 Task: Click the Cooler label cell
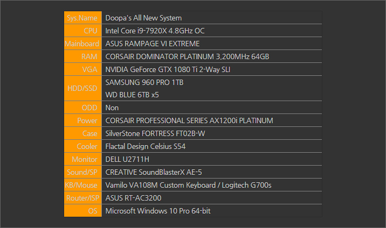click(82, 146)
